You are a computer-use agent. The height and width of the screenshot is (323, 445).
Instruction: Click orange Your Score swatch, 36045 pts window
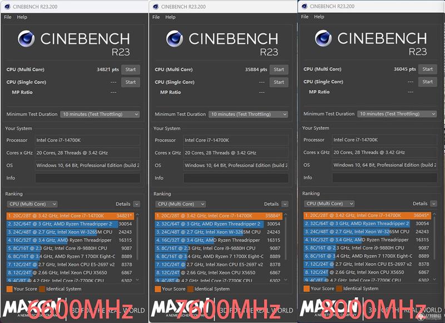[306, 289]
